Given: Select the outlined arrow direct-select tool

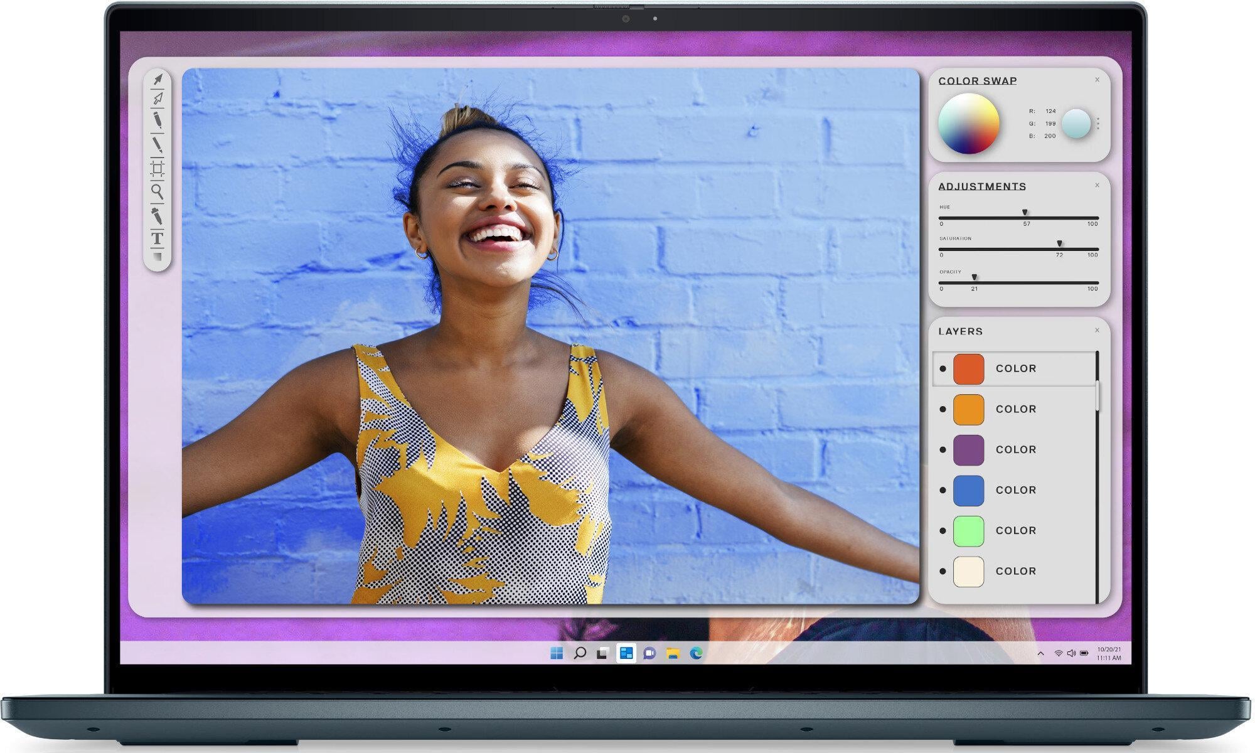Looking at the screenshot, I should 158,98.
